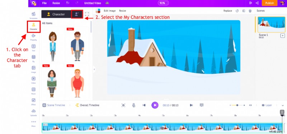Show More sidebar options
Screen dimensions: 287x134
point(33,123)
